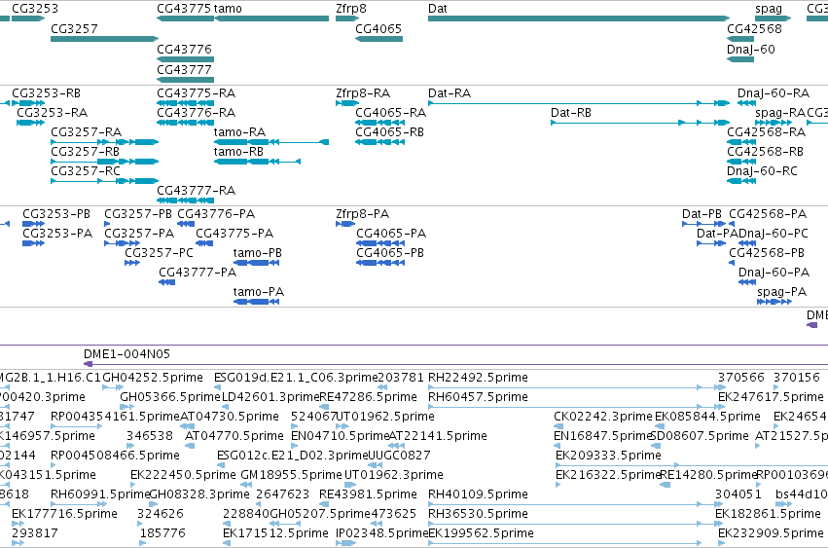Select protein CG42568-PB
This screenshot has height=548, width=828.
coord(767,253)
